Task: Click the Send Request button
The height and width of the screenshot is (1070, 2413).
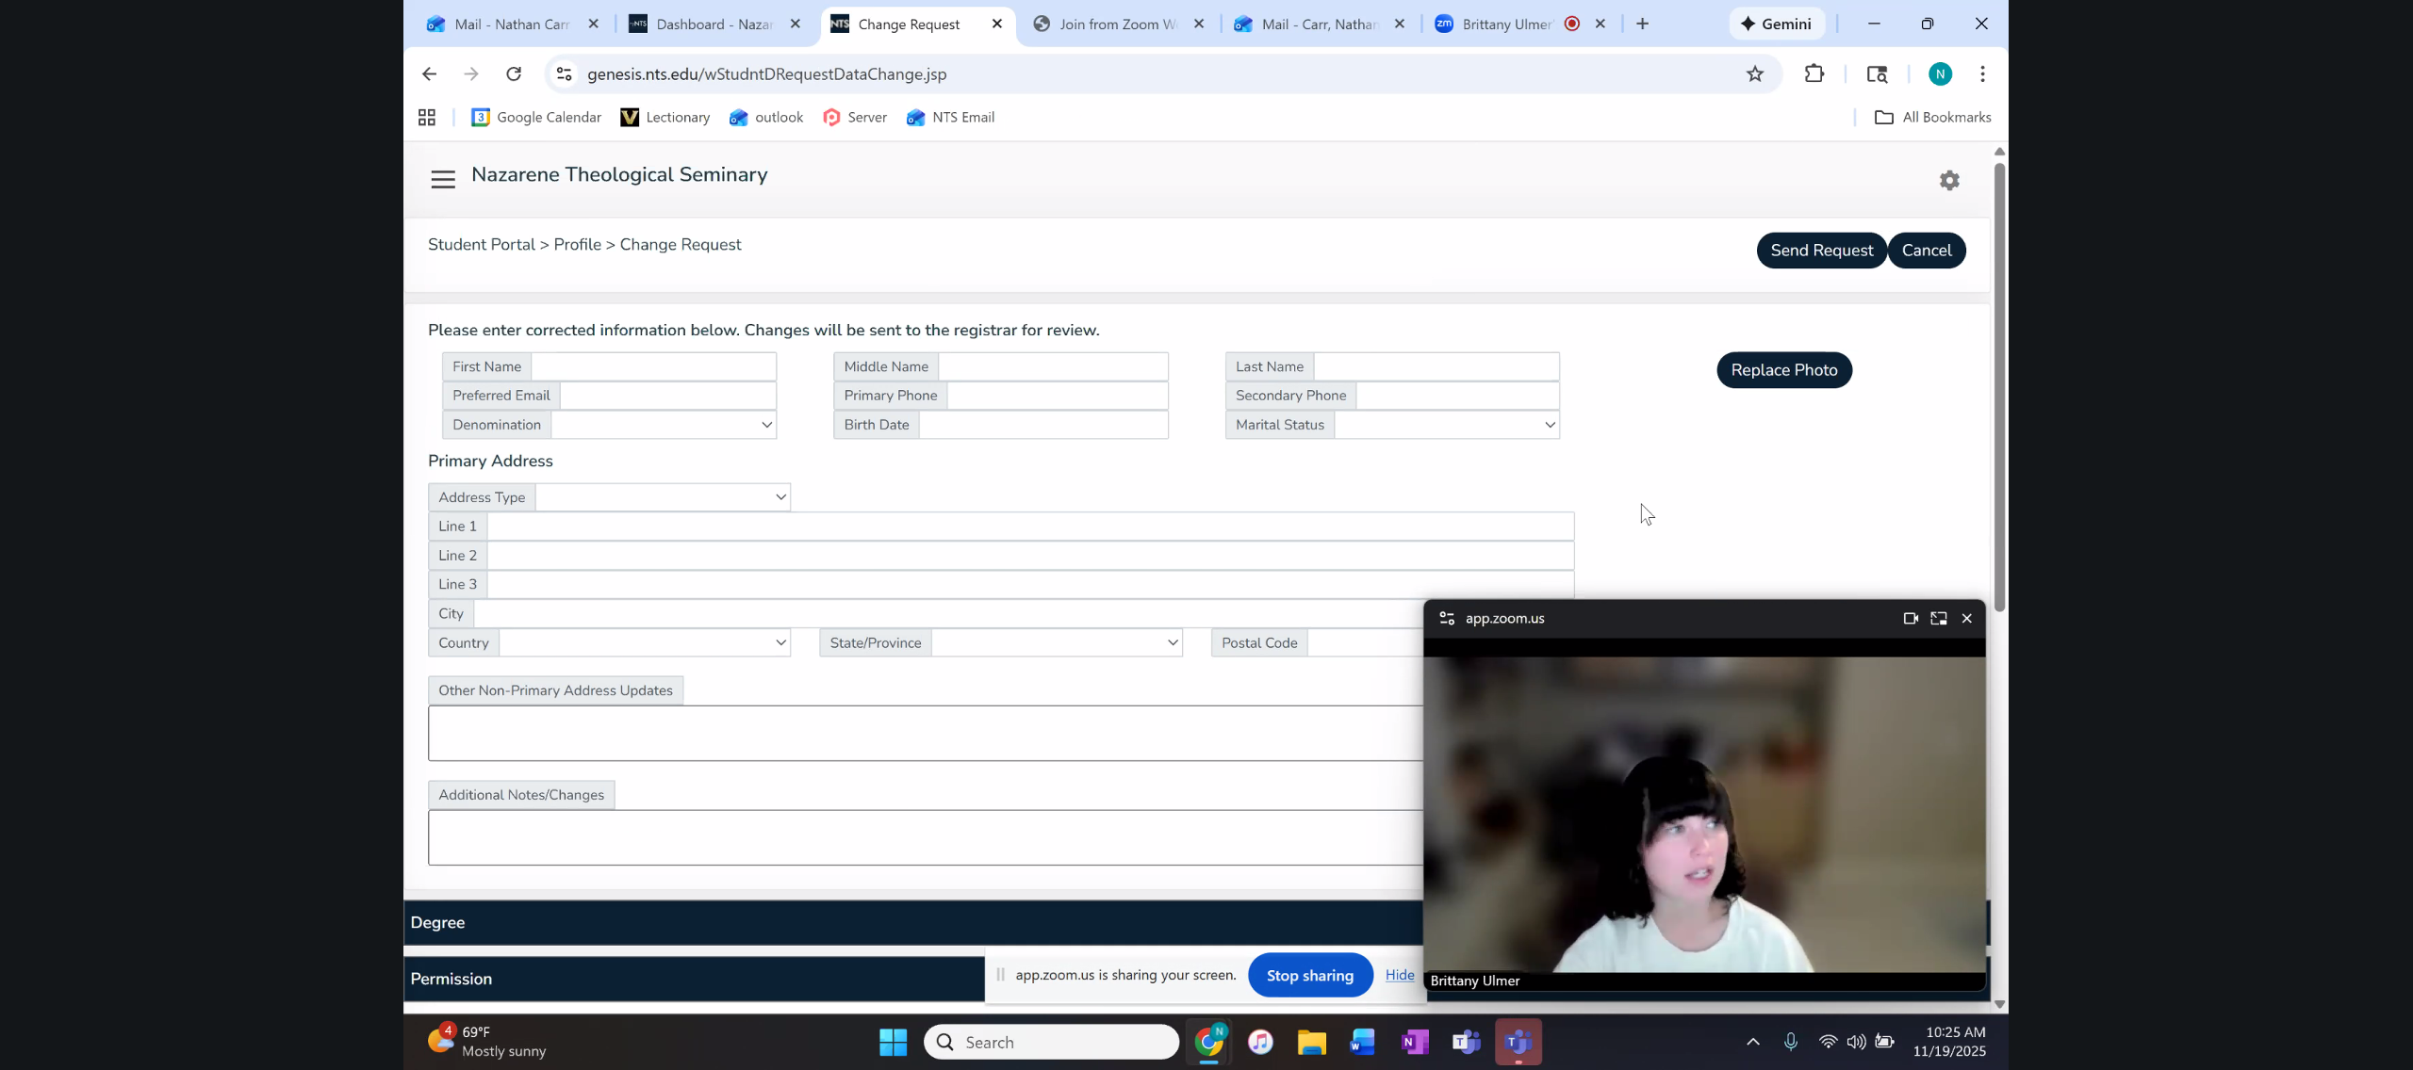Action: click(1820, 251)
